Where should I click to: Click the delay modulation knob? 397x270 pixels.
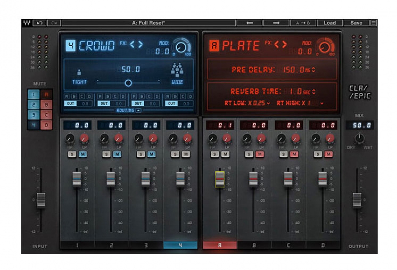click(x=181, y=48)
